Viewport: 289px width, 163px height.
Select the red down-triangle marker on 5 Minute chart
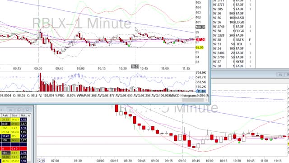click(x=244, y=136)
